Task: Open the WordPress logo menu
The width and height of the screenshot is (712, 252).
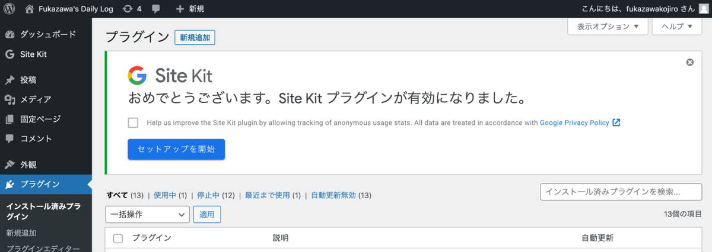Action: pyautogui.click(x=9, y=9)
